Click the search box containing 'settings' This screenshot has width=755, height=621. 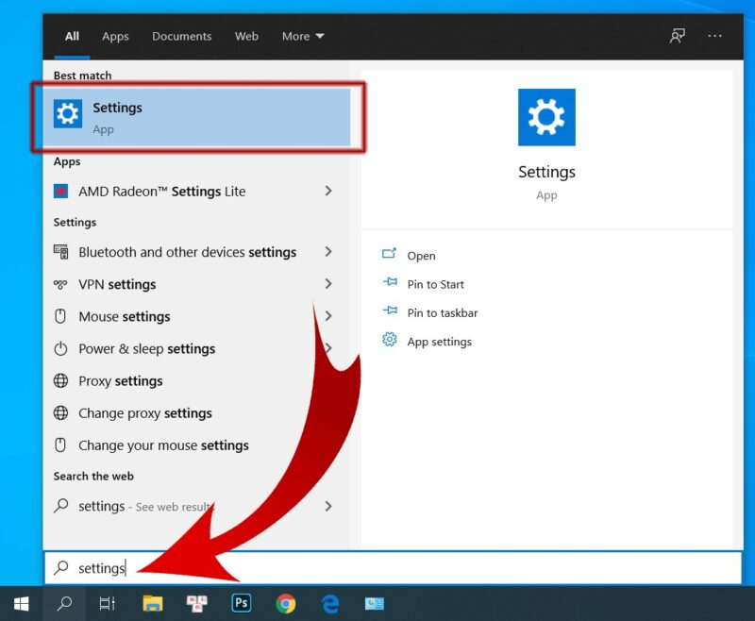[x=377, y=568]
